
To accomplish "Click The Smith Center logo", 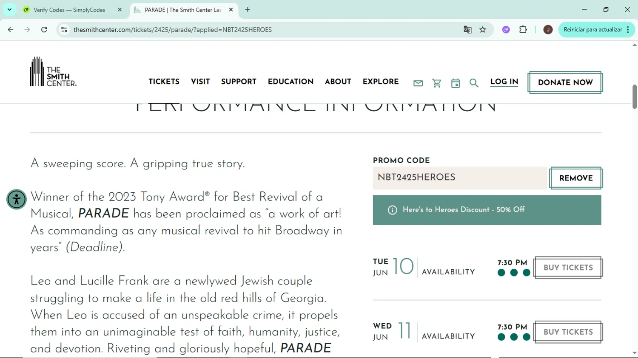I will 53,72.
